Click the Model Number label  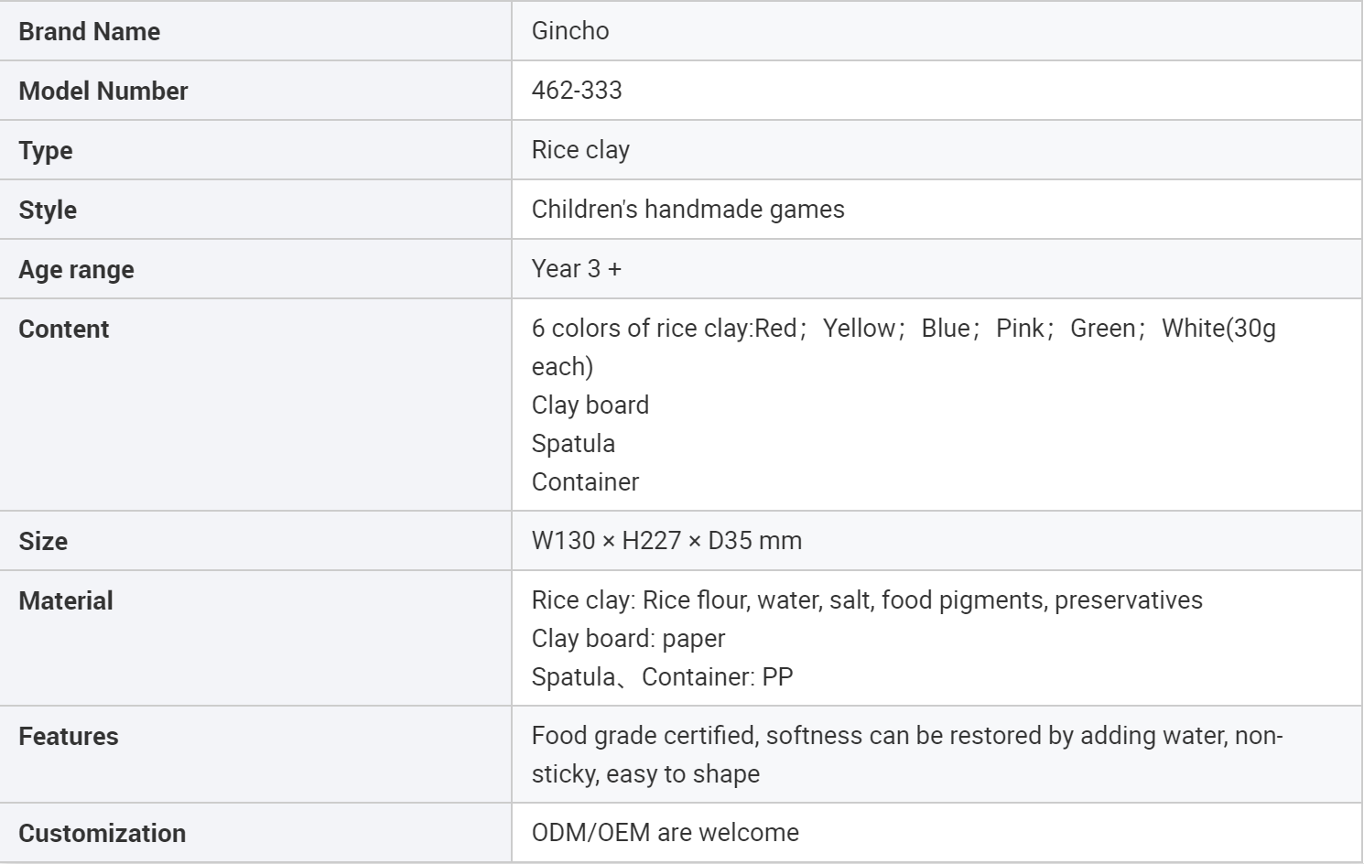click(x=103, y=92)
